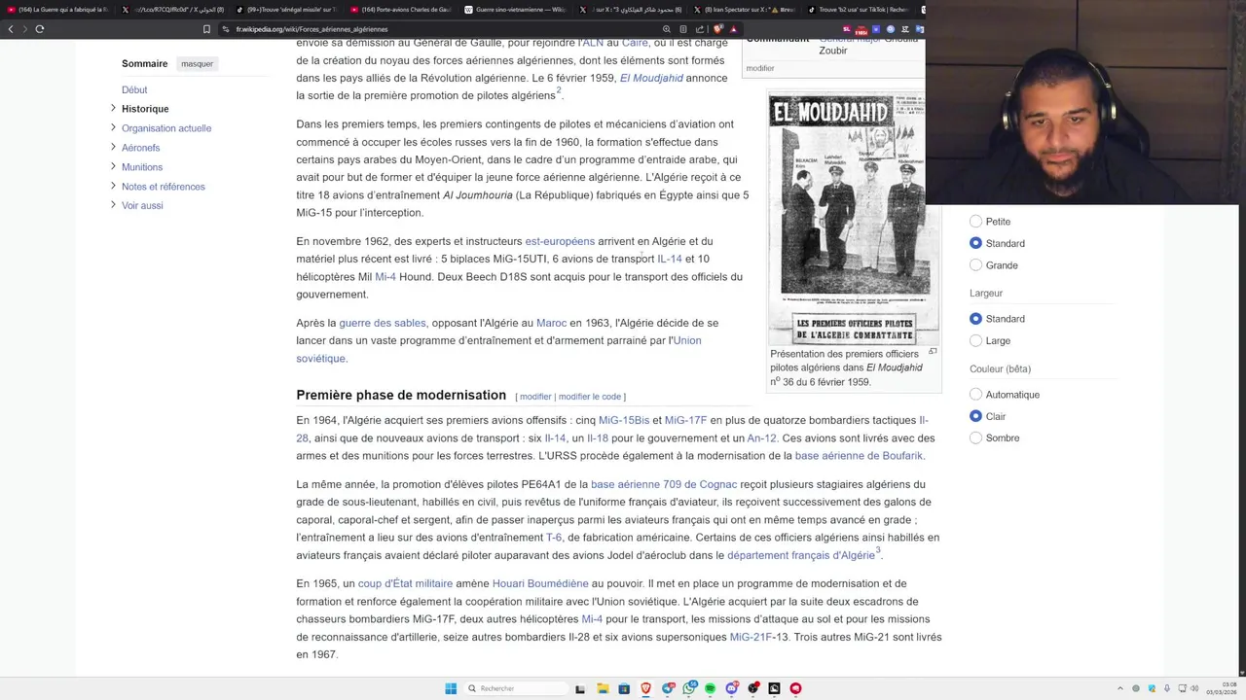1246x700 pixels.
Task: Open El Moudjahid italic link
Action: (651, 78)
